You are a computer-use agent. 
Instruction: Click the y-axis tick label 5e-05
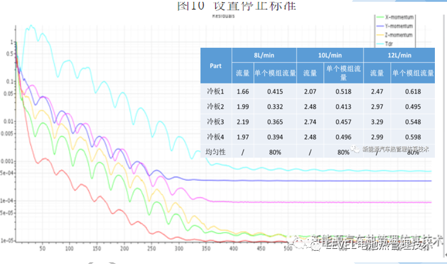(7, 213)
